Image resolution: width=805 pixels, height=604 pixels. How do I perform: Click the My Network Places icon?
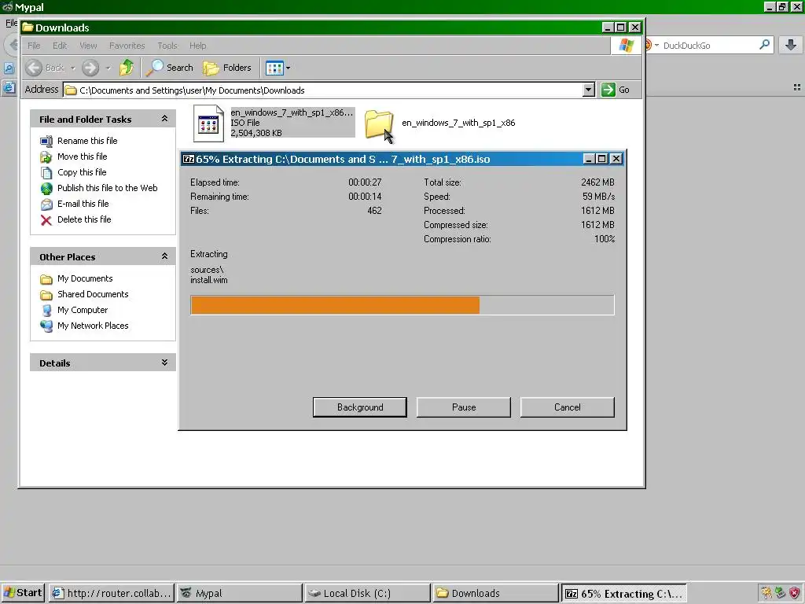[x=46, y=326]
